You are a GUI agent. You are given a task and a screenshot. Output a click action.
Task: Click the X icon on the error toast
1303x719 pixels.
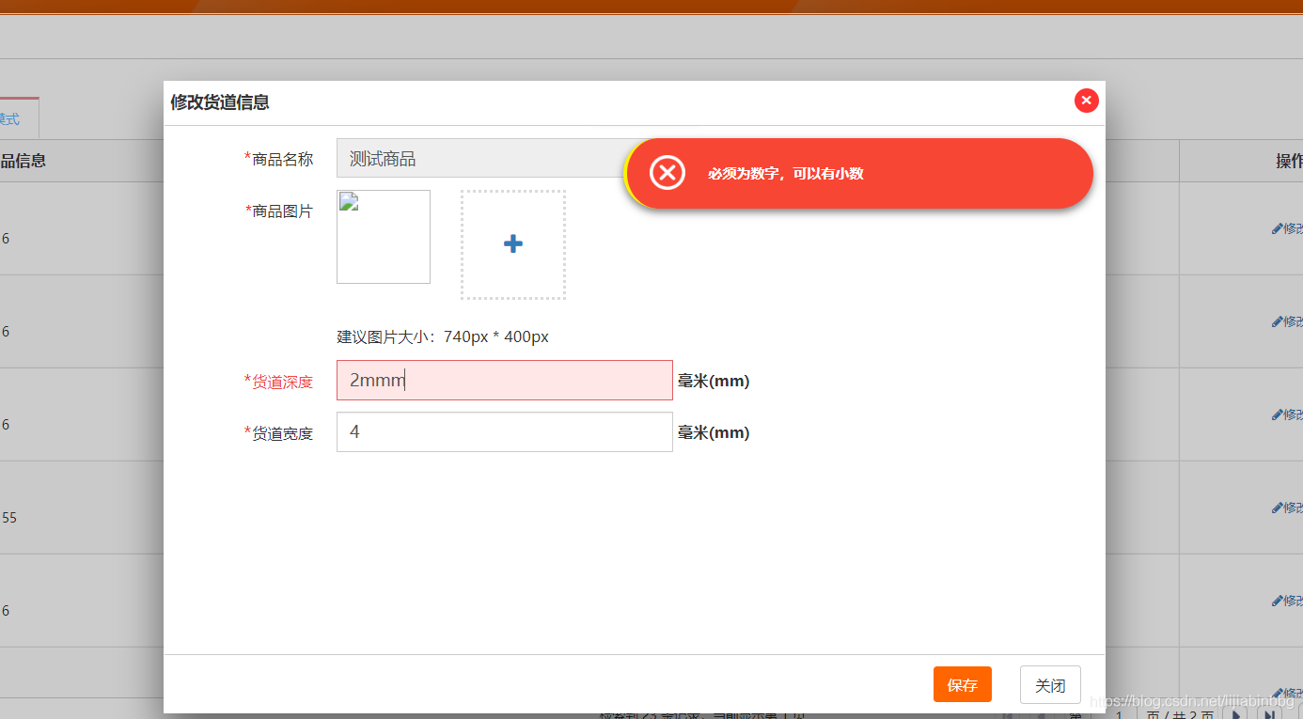667,173
